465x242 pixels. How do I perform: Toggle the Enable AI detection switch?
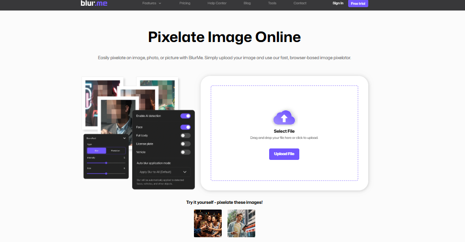click(x=185, y=116)
